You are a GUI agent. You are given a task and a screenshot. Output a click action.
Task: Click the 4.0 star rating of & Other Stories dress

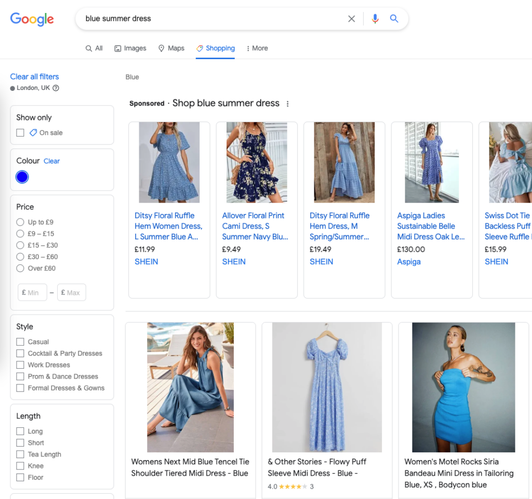coord(290,487)
